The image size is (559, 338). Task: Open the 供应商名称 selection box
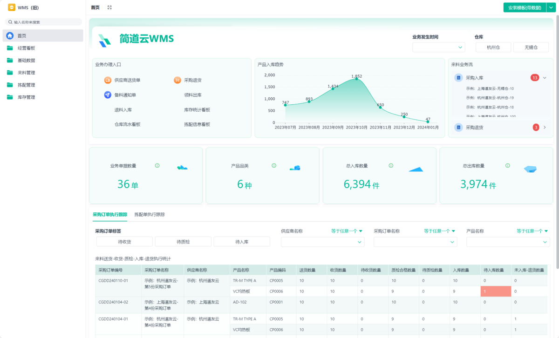pyautogui.click(x=322, y=242)
